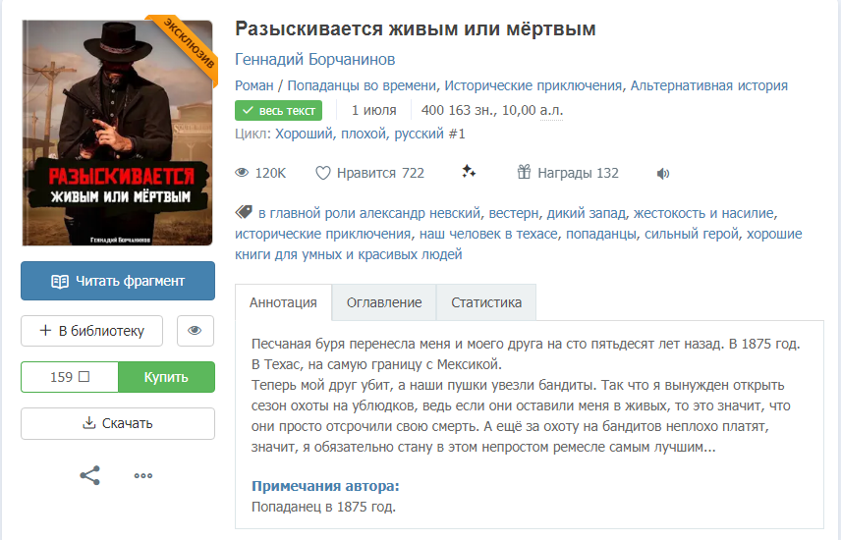This screenshot has height=540, width=841.
Task: Open the gift Награды 132 icon
Action: click(x=524, y=172)
